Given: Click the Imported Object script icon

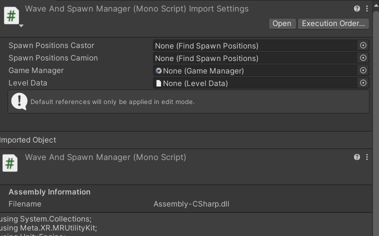Looking at the screenshot, I should (10, 163).
